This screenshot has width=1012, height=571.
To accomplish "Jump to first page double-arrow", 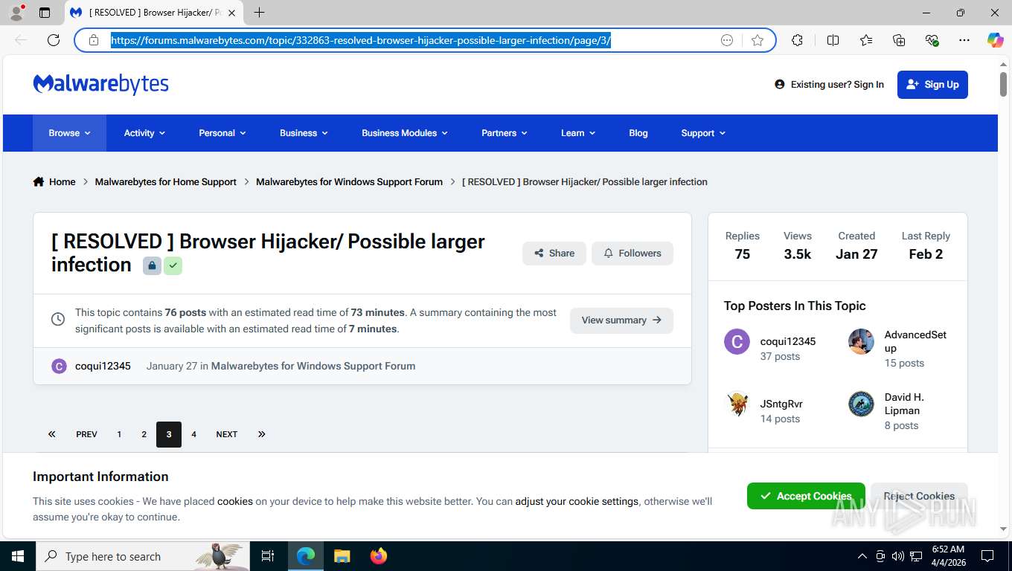I will click(x=51, y=434).
